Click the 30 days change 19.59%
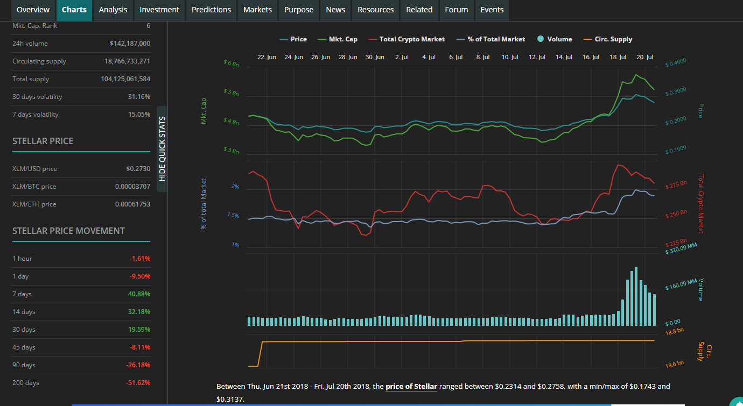743x406 pixels. point(139,330)
